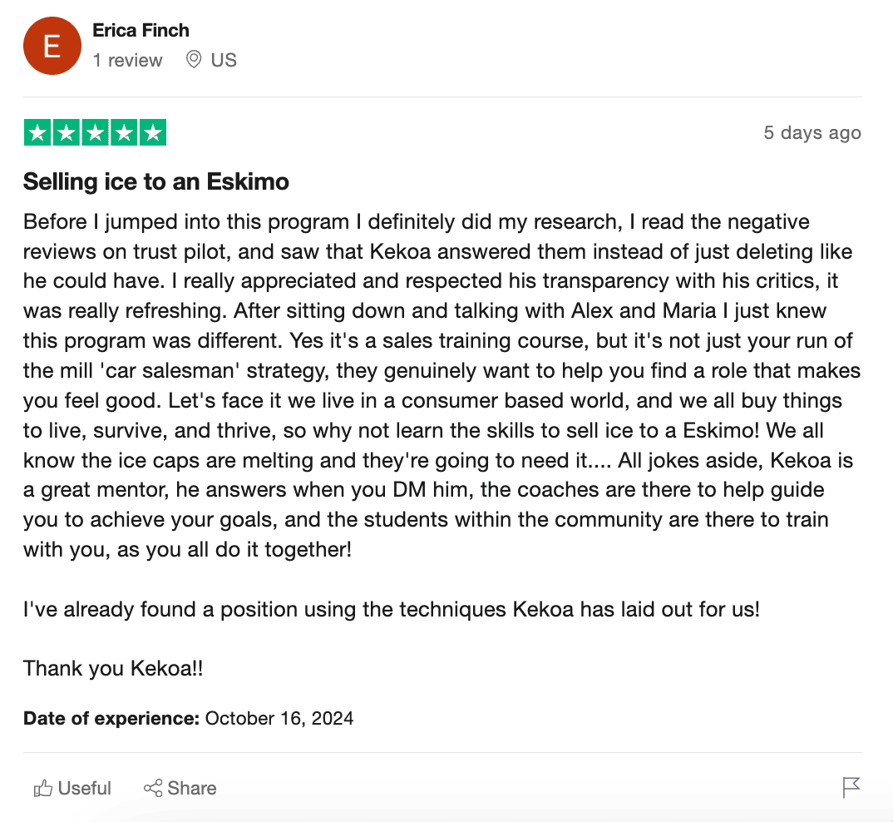Open Erica Finch's orange avatar
This screenshot has width=893, height=822.
click(52, 46)
